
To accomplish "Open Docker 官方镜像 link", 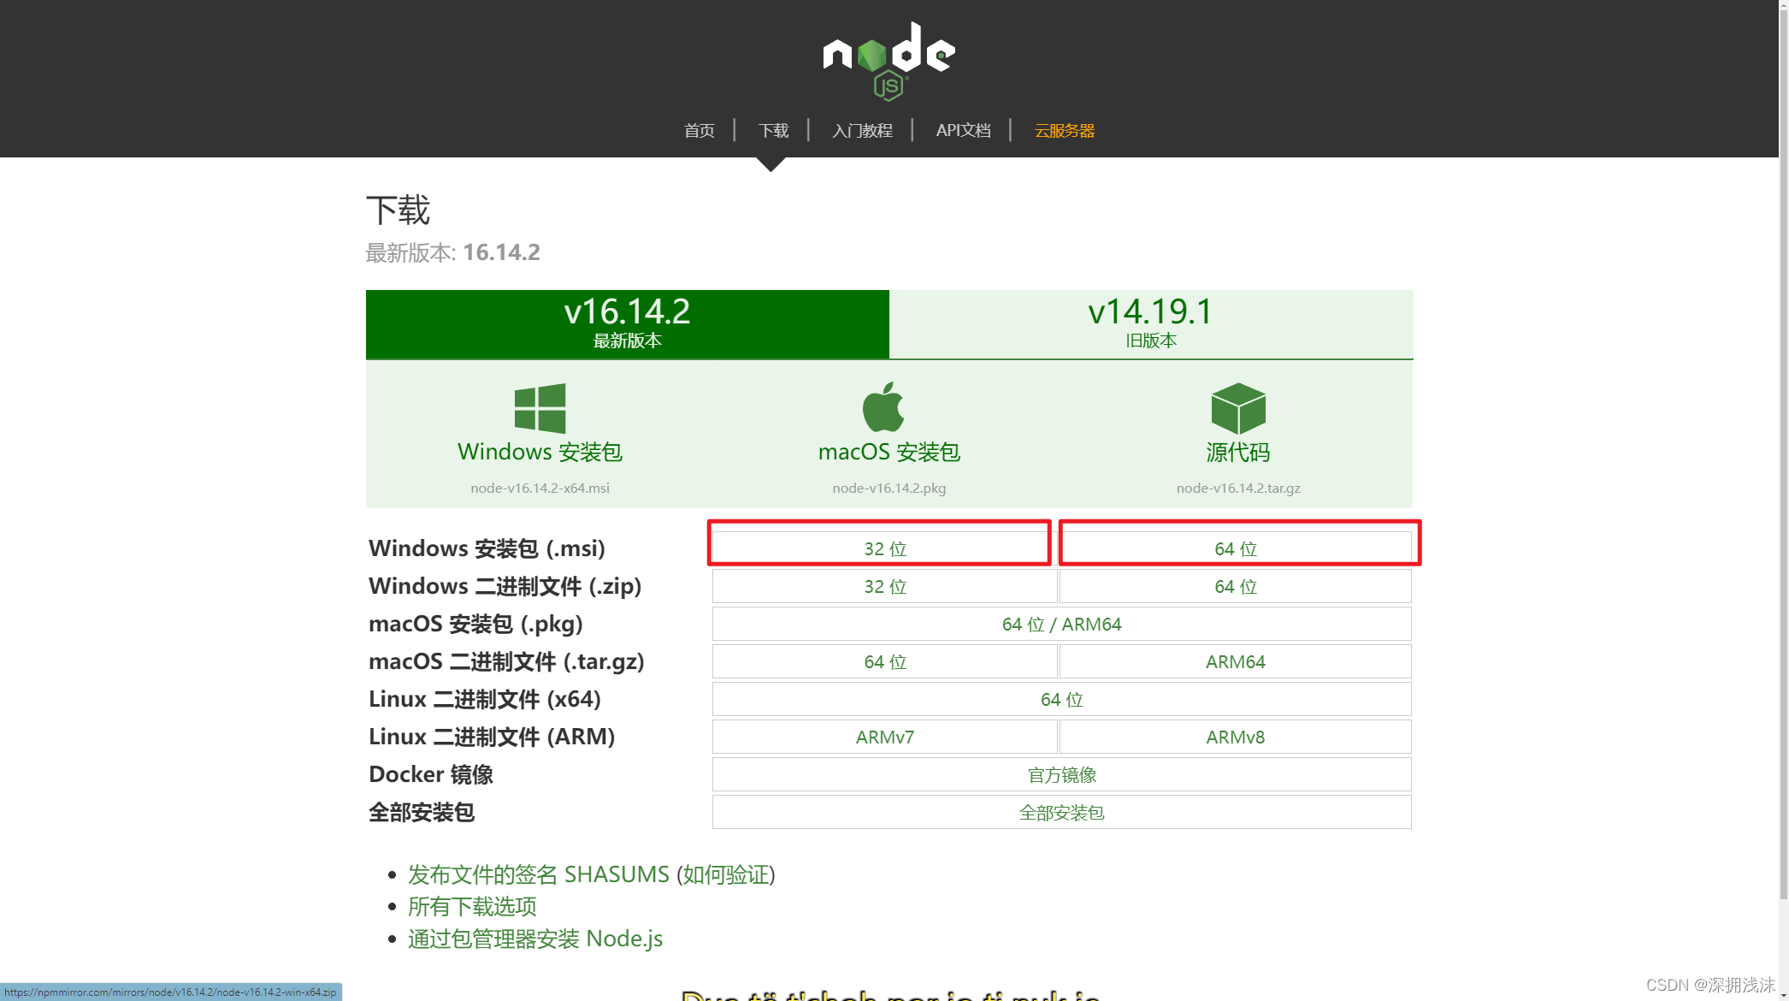I will [1061, 774].
